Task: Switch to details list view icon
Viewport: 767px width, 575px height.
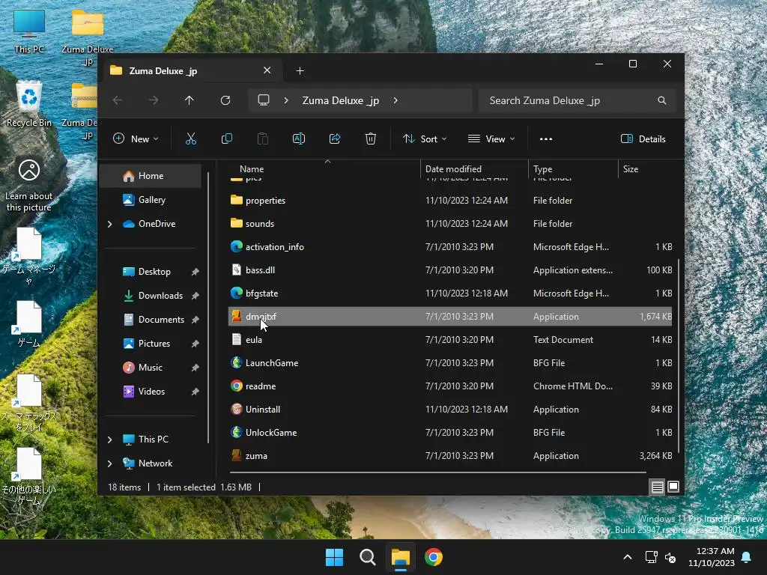Action: click(x=657, y=487)
